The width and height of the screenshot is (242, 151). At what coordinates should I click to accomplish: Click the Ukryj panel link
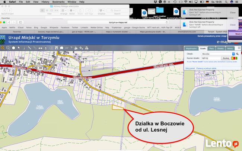pos(190,68)
